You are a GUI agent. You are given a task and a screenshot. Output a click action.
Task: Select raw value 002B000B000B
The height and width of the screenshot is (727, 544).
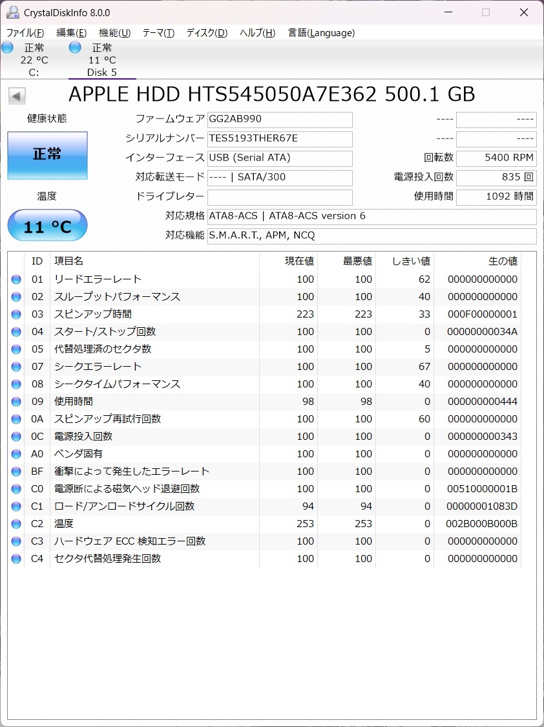(483, 524)
